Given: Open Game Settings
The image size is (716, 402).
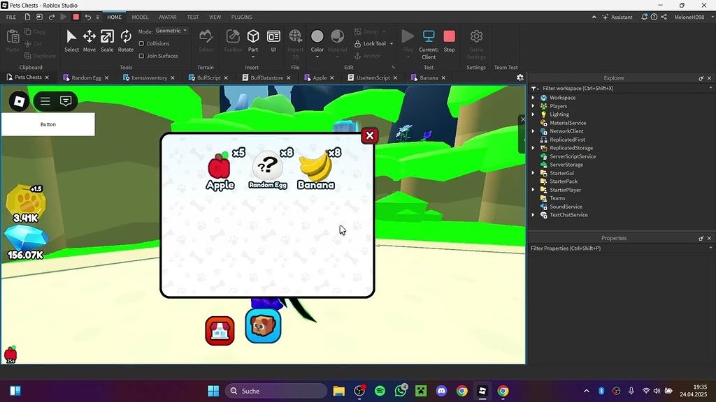Looking at the screenshot, I should coord(476,44).
